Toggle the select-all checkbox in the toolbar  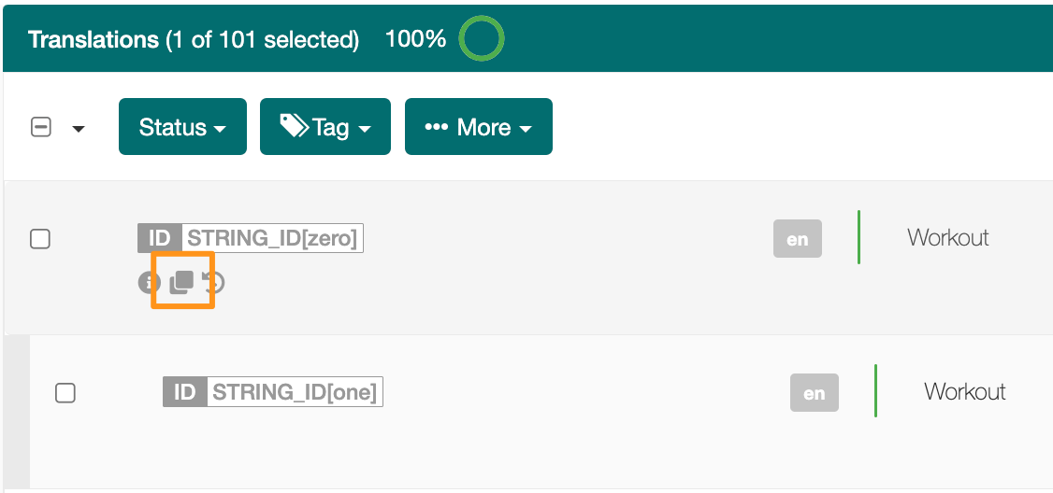click(41, 127)
